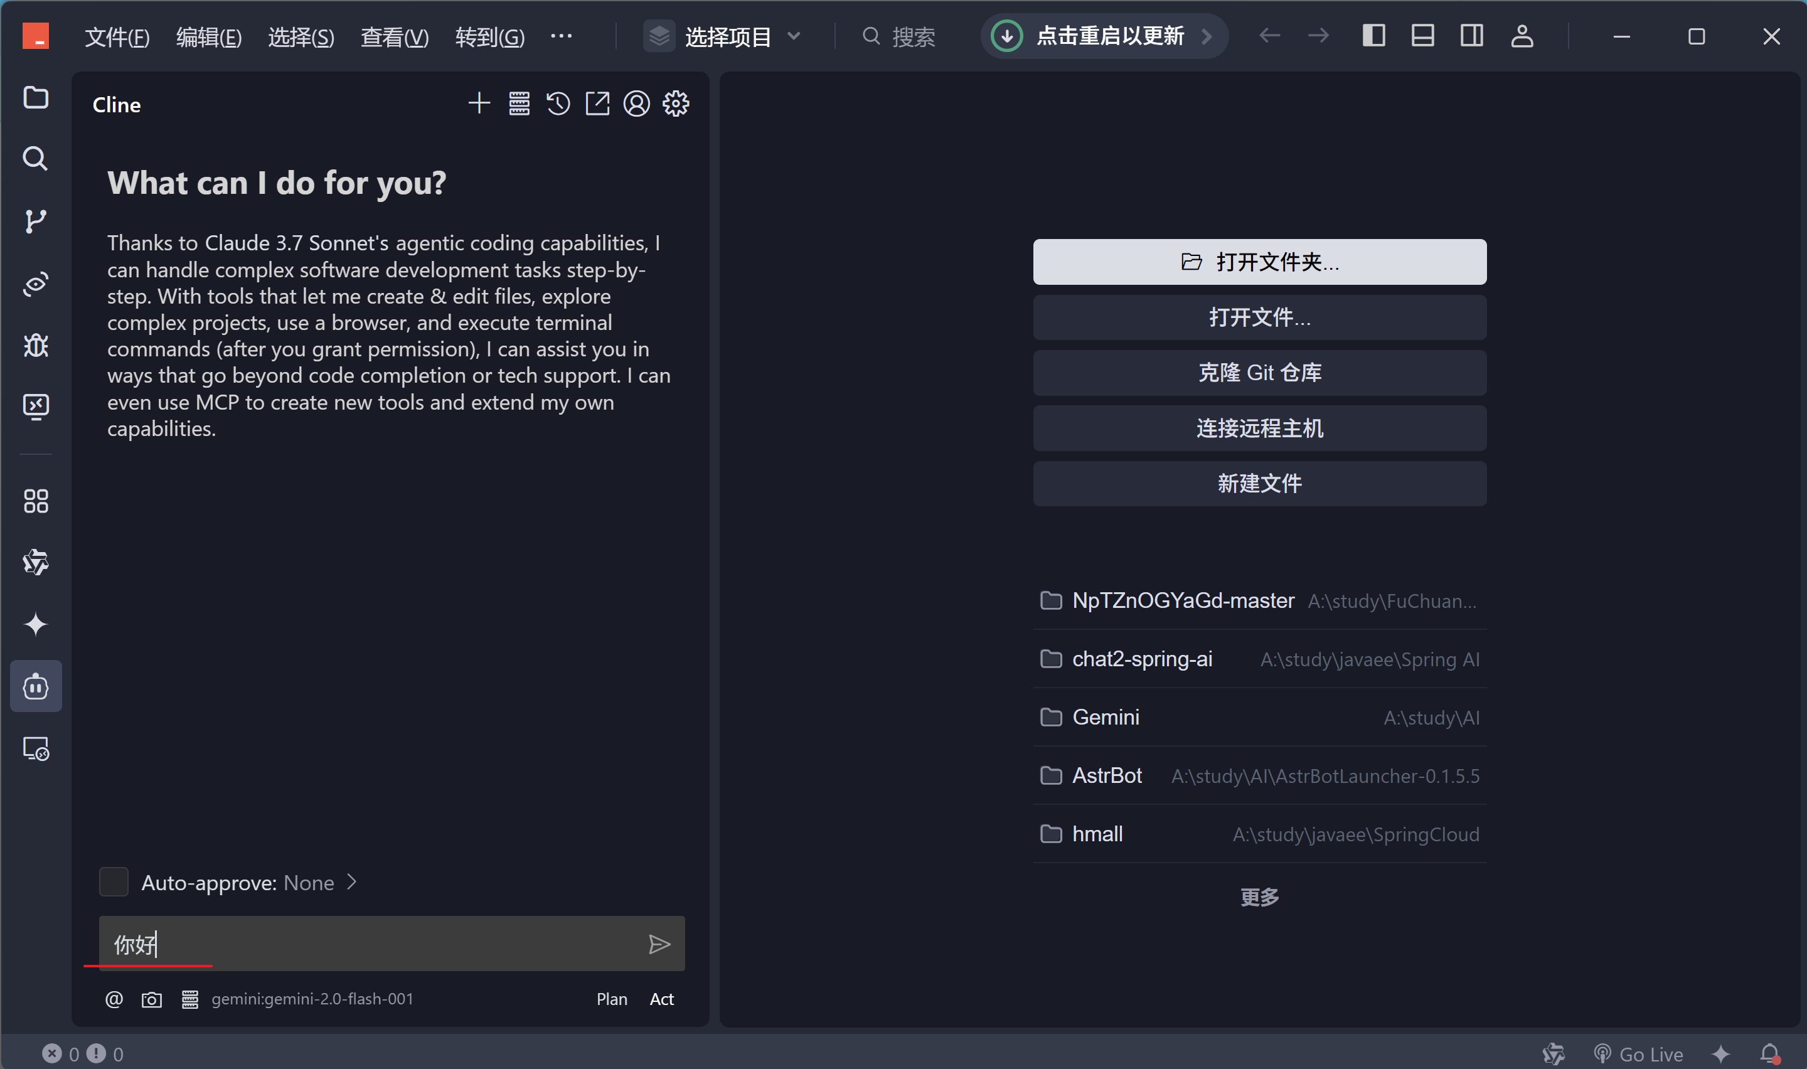1807x1069 pixels.
Task: Open Cline in editor popout icon
Action: tap(597, 104)
